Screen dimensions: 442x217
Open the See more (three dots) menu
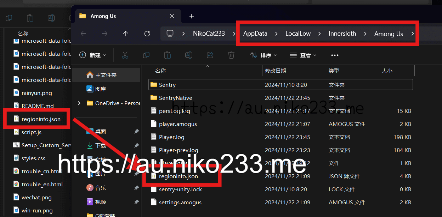coord(335,55)
